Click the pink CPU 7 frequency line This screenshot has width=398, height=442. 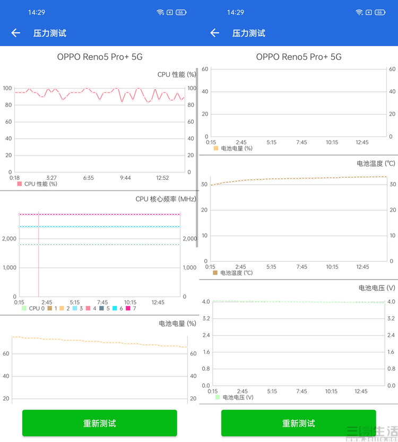(x=100, y=214)
